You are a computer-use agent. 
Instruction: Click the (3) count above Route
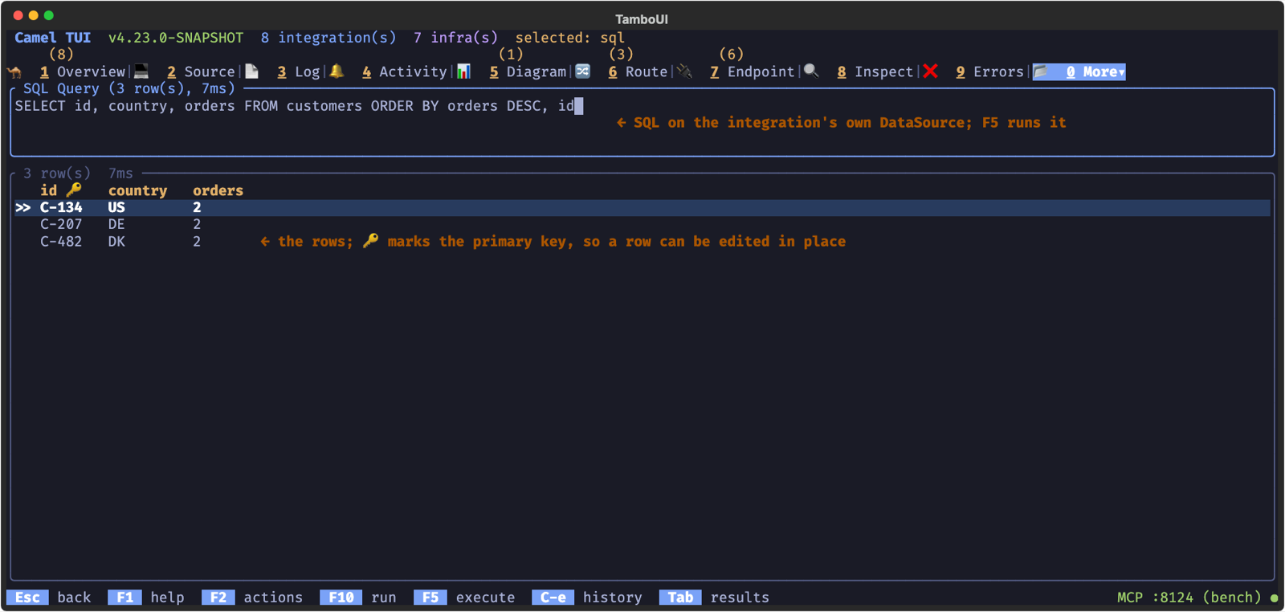click(621, 55)
